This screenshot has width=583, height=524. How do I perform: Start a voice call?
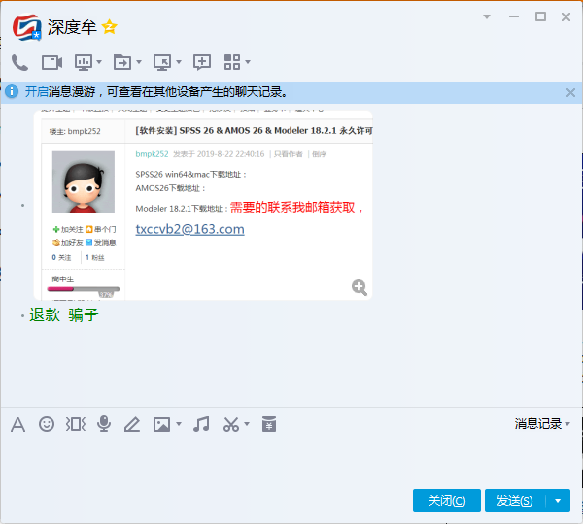(19, 62)
